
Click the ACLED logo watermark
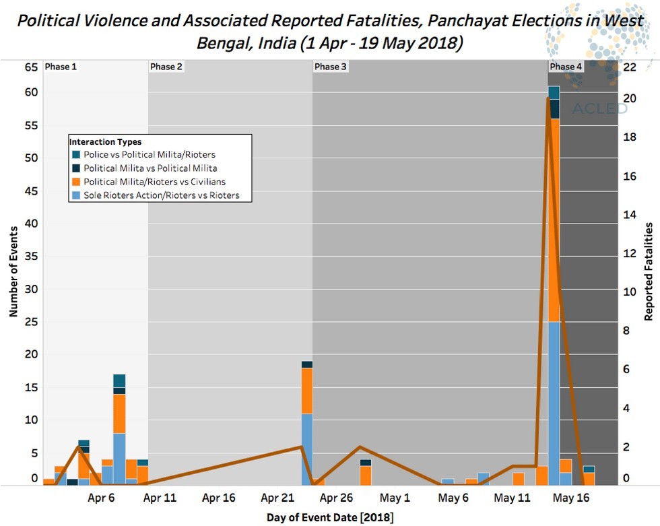(599, 108)
